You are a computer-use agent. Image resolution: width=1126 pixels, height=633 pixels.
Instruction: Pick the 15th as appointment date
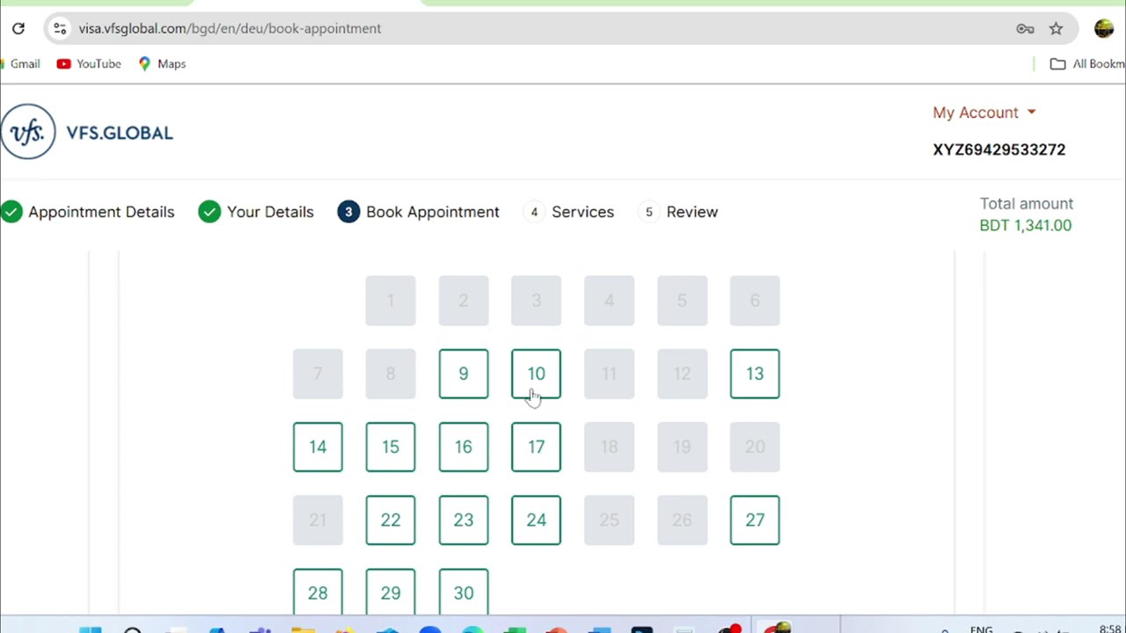[391, 447]
